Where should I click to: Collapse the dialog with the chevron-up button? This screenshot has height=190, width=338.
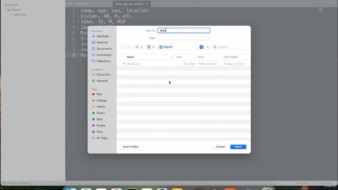click(x=208, y=47)
